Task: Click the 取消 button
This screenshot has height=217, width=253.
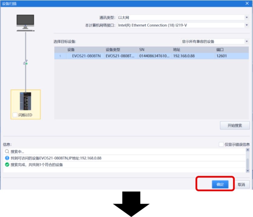Action: coord(241,185)
